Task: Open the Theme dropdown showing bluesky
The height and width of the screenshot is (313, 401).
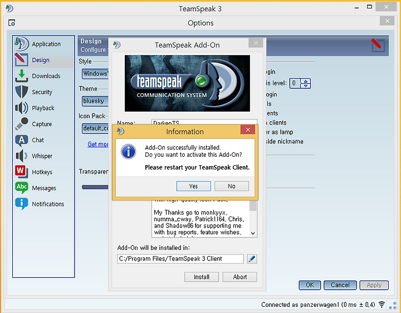Action: point(95,101)
